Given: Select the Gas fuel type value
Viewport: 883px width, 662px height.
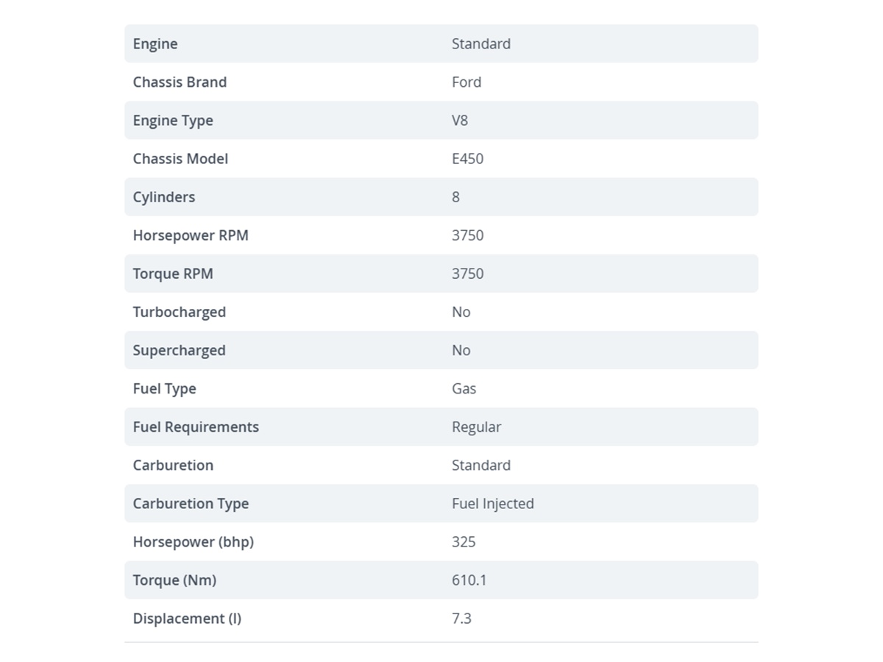Looking at the screenshot, I should click(464, 388).
